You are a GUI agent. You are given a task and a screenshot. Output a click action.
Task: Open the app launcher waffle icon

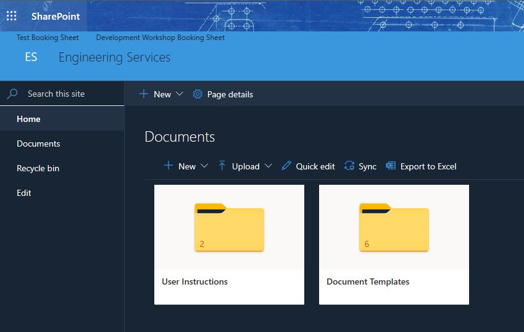click(11, 15)
